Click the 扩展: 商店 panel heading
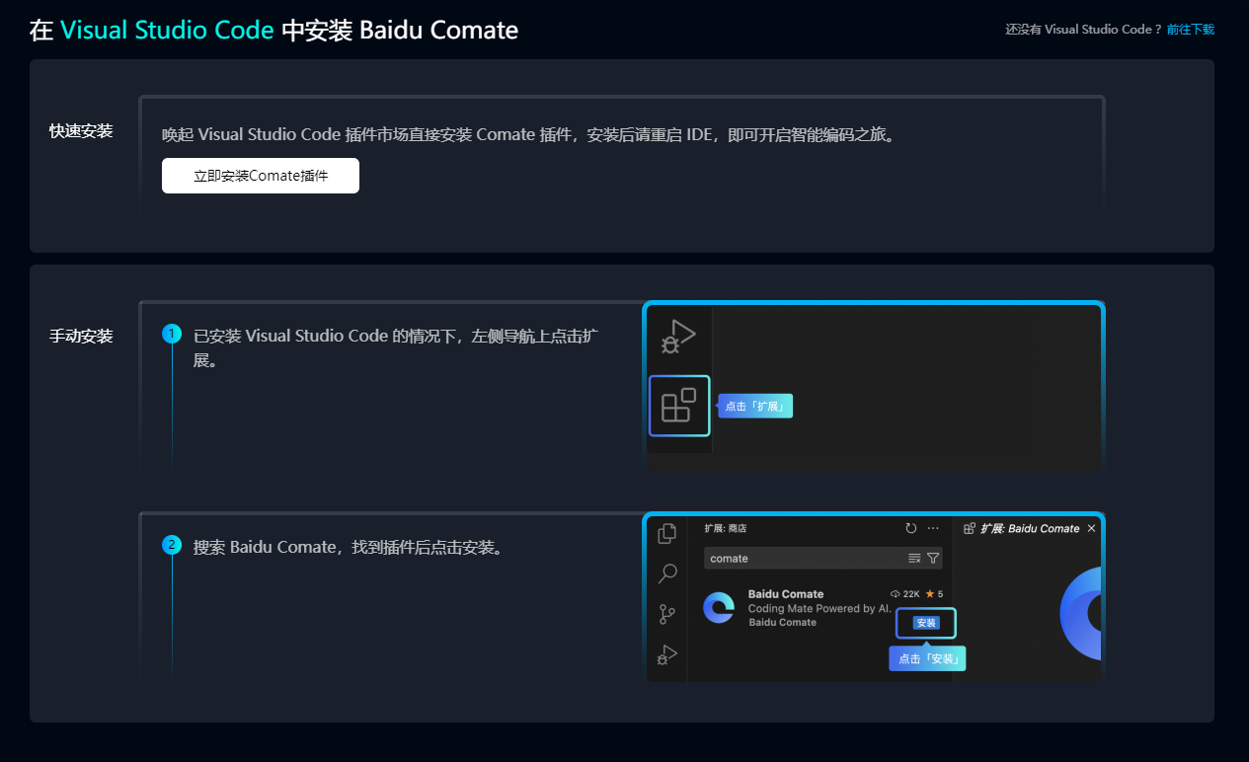The width and height of the screenshot is (1249, 762). pyautogui.click(x=726, y=528)
